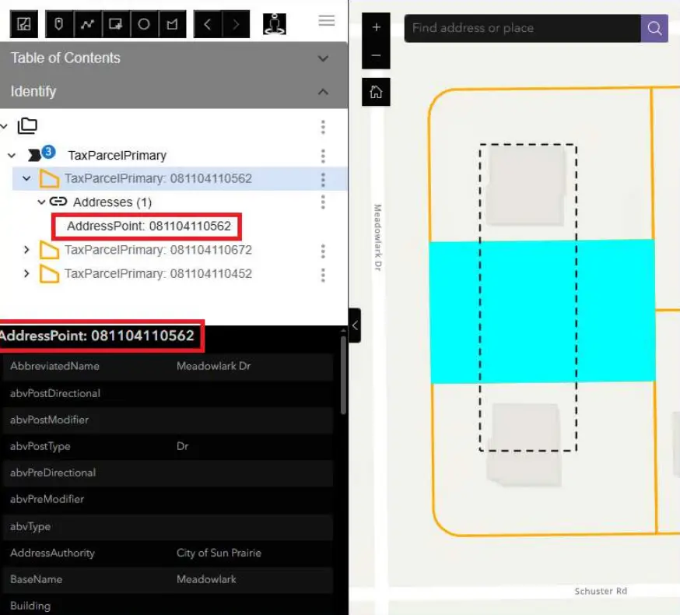
Task: Click the map zoom in button
Action: 376,27
